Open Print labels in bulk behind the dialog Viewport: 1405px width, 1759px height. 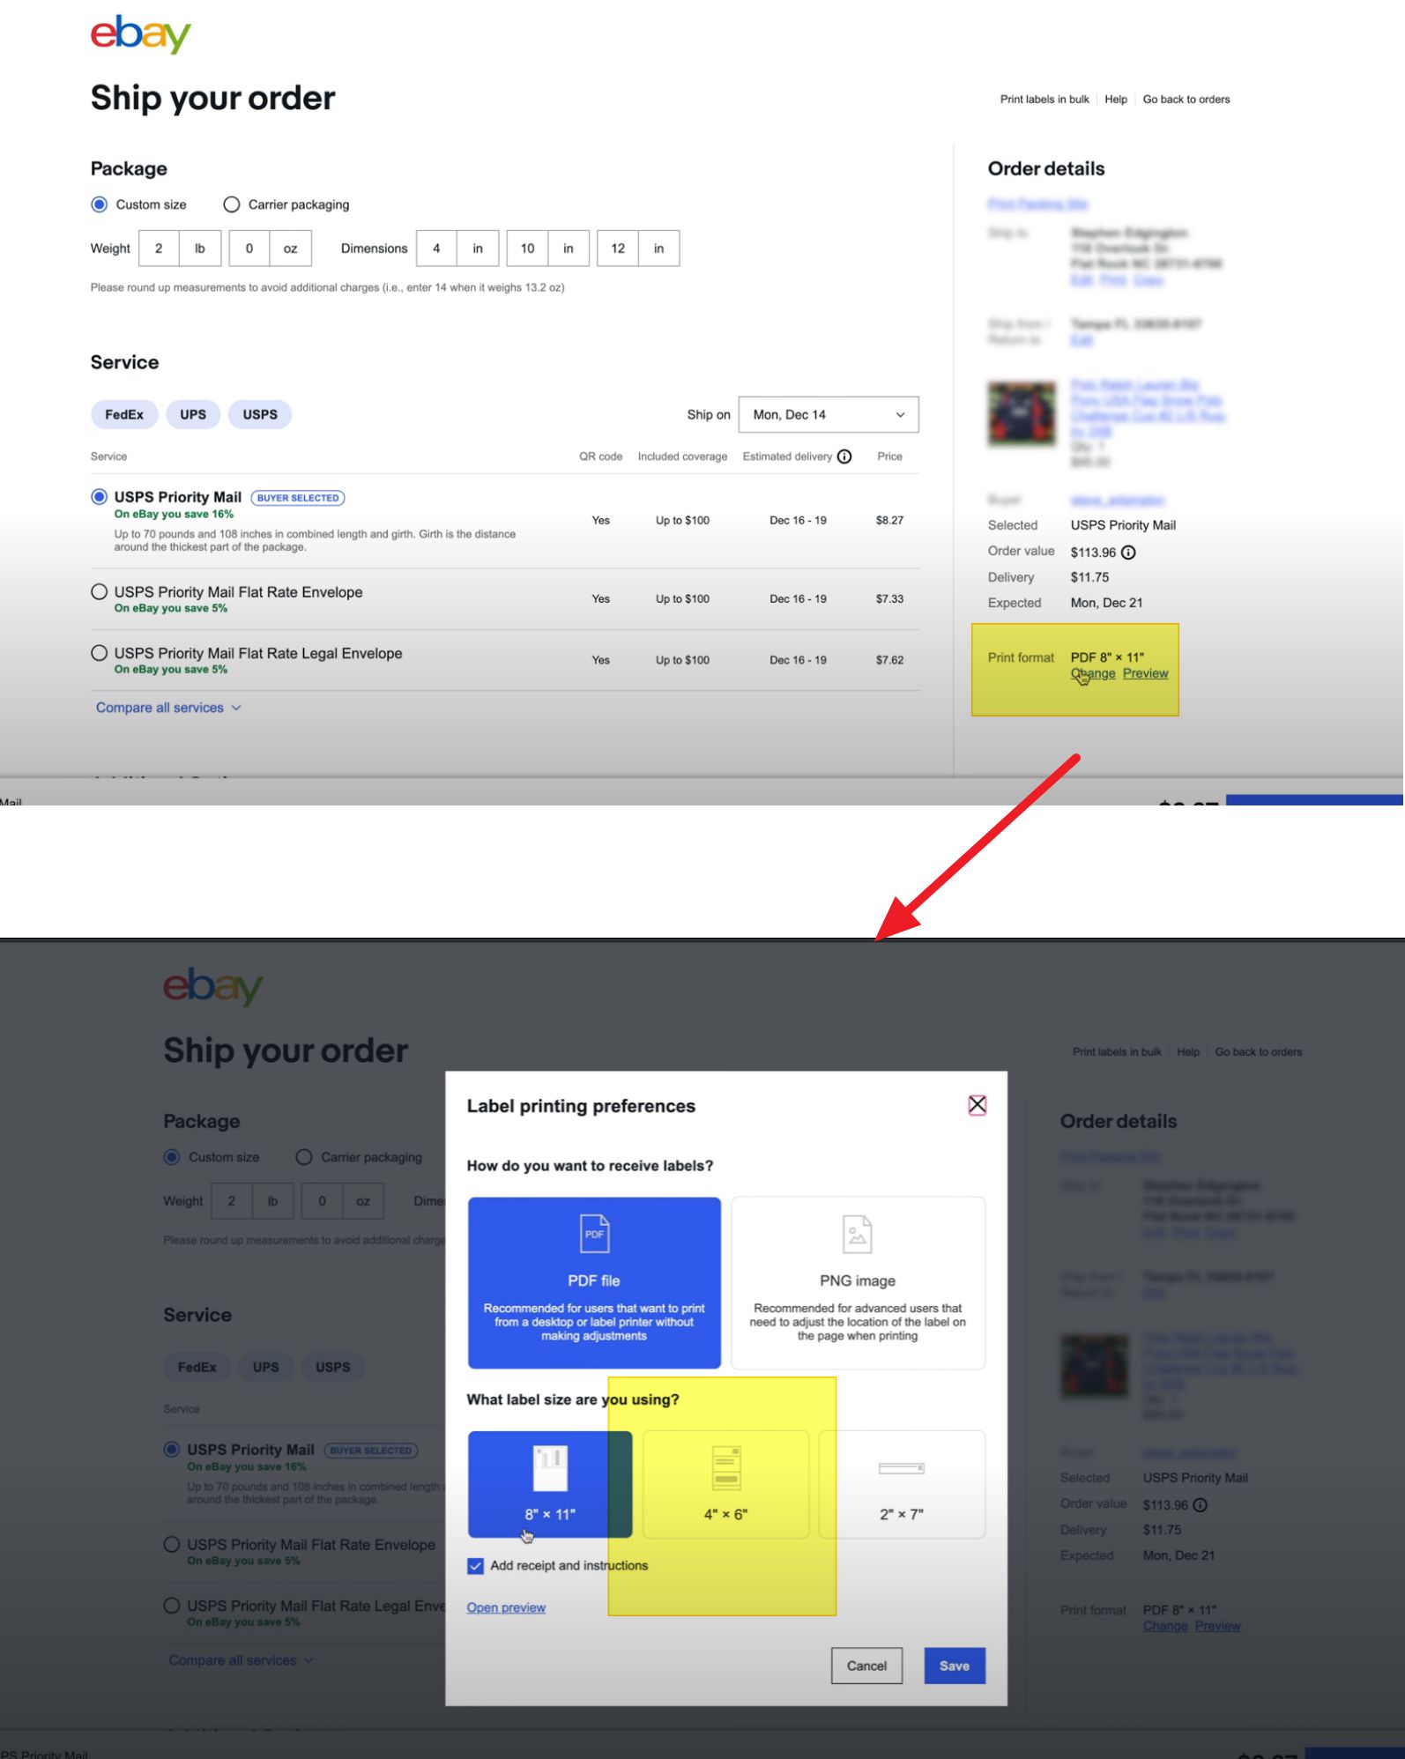click(x=1117, y=1052)
